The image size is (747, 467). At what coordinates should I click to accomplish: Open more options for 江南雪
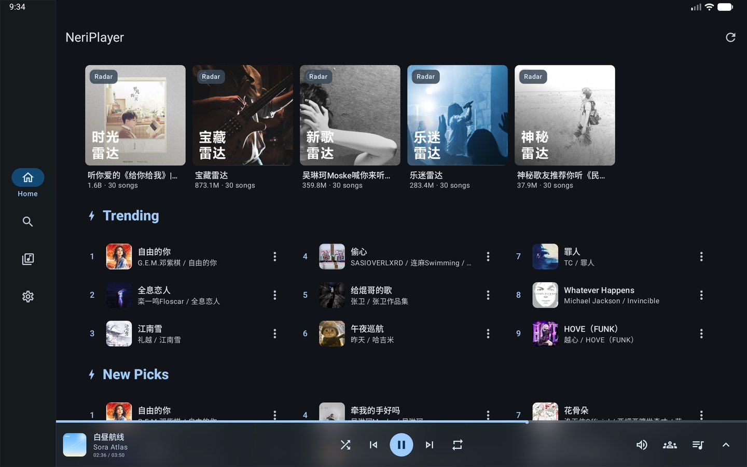[x=275, y=334]
